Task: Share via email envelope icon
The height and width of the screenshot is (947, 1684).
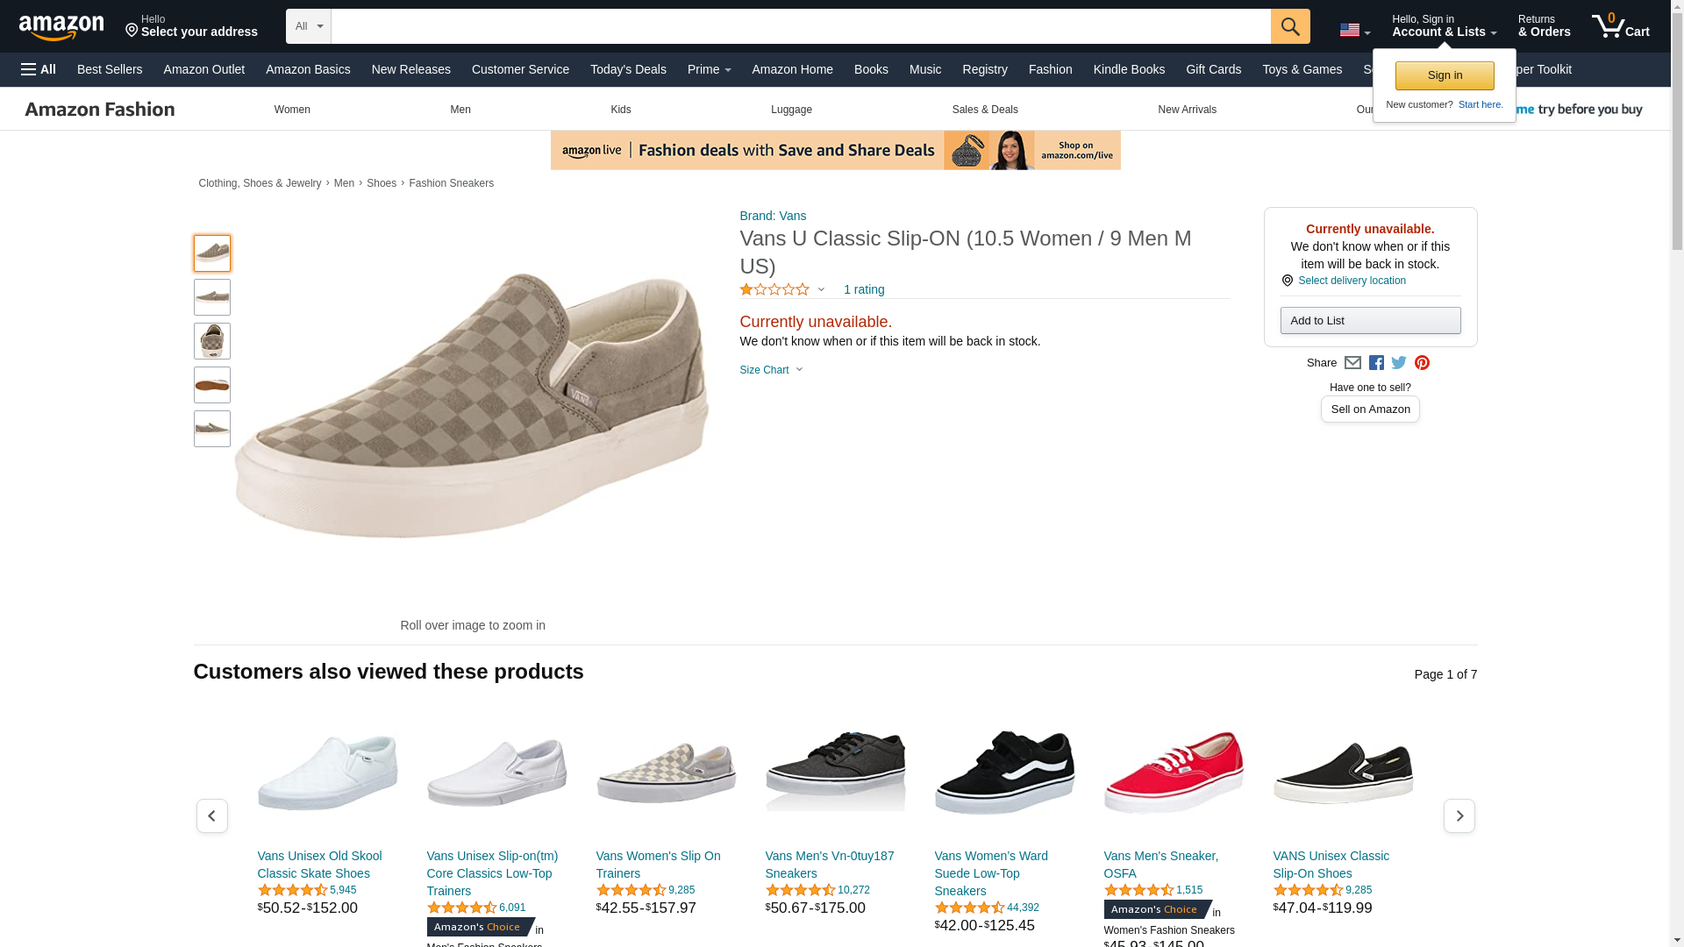Action: [x=1352, y=363]
